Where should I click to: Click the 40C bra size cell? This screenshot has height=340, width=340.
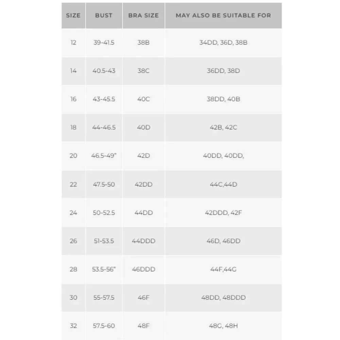coord(143,99)
